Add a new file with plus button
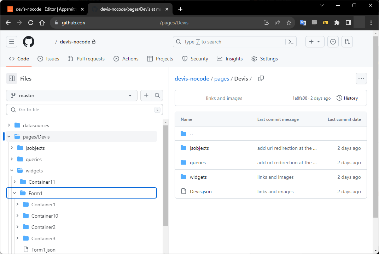Viewport: 379px width, 254px height. 146,95
